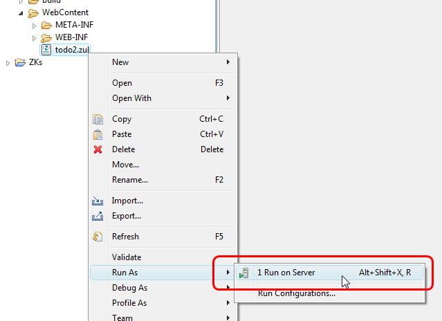
Task: Choose Rename... menu entry
Action: (x=130, y=180)
